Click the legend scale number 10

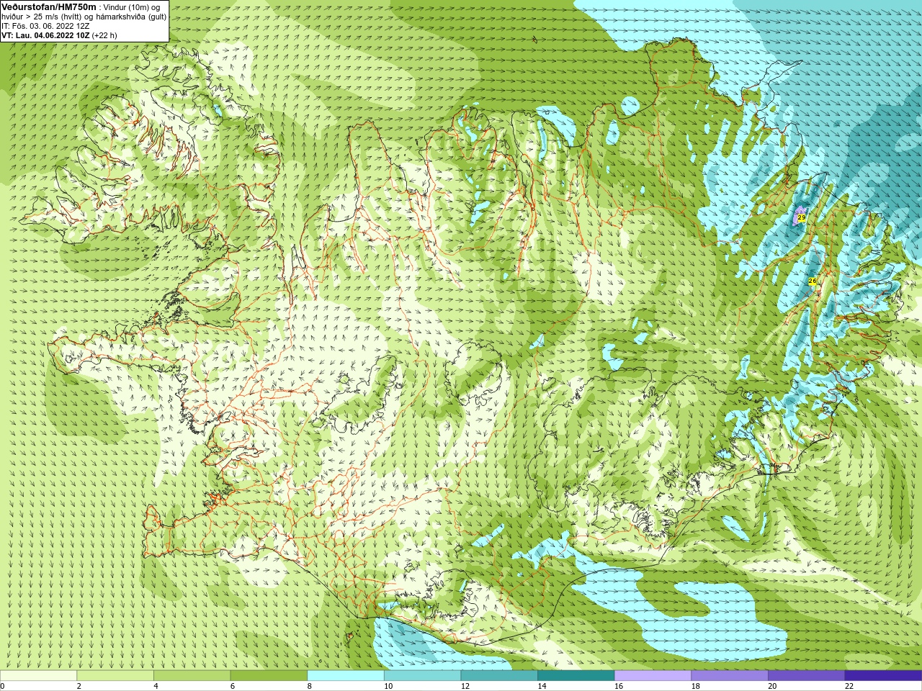pos(388,686)
